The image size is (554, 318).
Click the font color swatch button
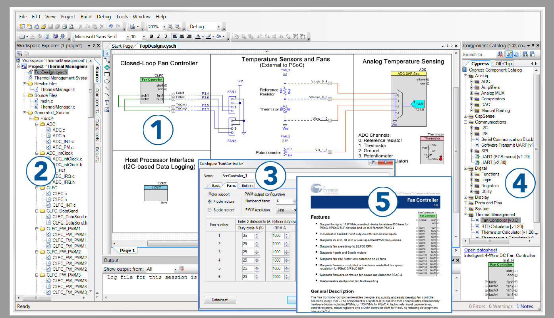(197, 37)
